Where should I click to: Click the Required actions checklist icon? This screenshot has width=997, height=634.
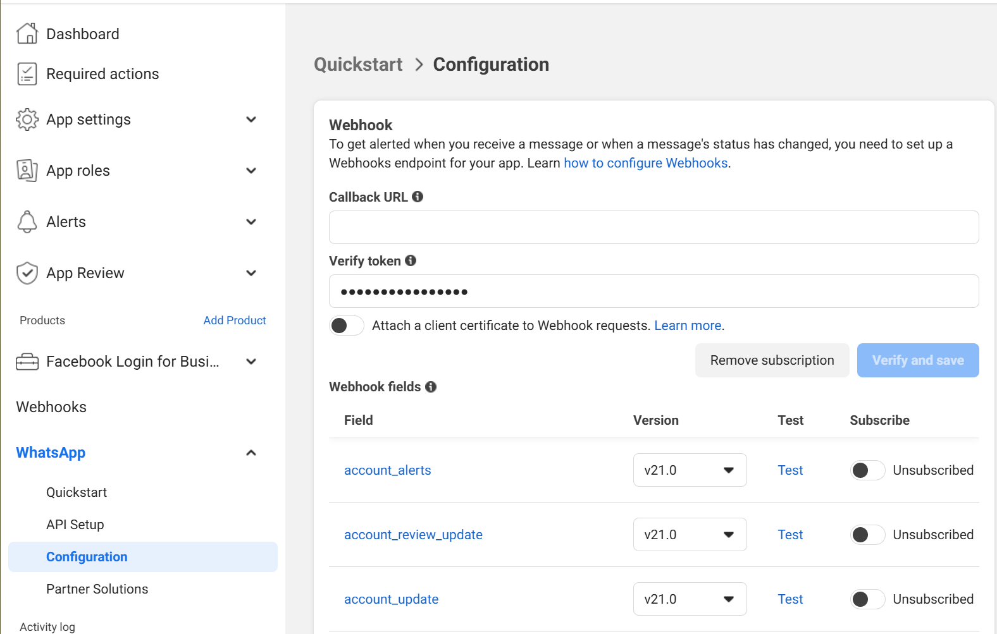(x=27, y=74)
